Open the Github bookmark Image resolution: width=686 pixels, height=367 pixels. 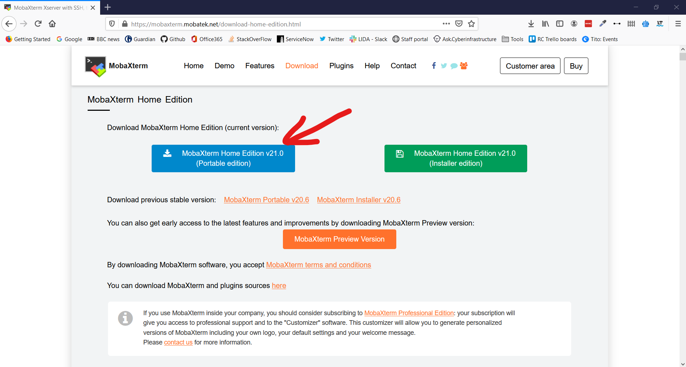(x=173, y=39)
